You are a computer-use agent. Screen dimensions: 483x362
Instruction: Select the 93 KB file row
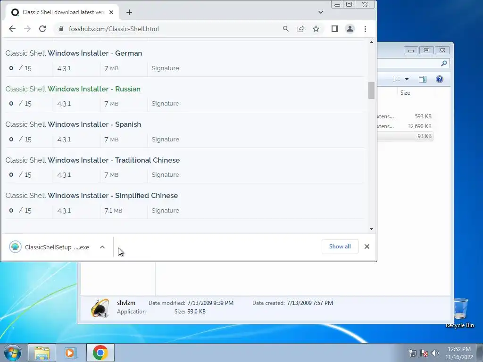[405, 136]
